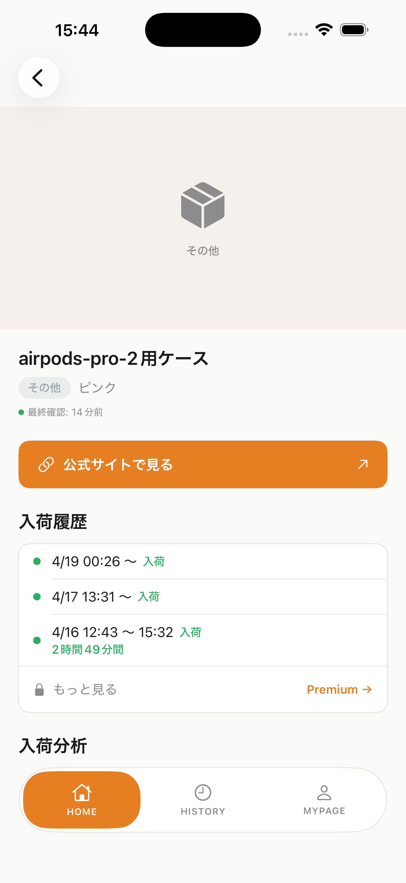Select the その他 category tag
Screen dimensions: 406x883
45,388
